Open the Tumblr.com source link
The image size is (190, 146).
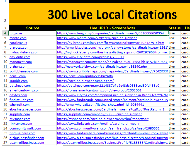[x=18, y=81]
